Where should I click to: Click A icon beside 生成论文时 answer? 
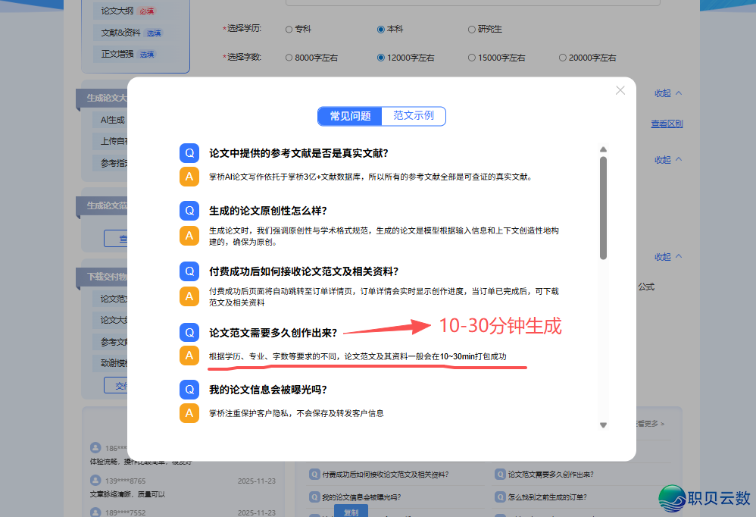pos(189,236)
